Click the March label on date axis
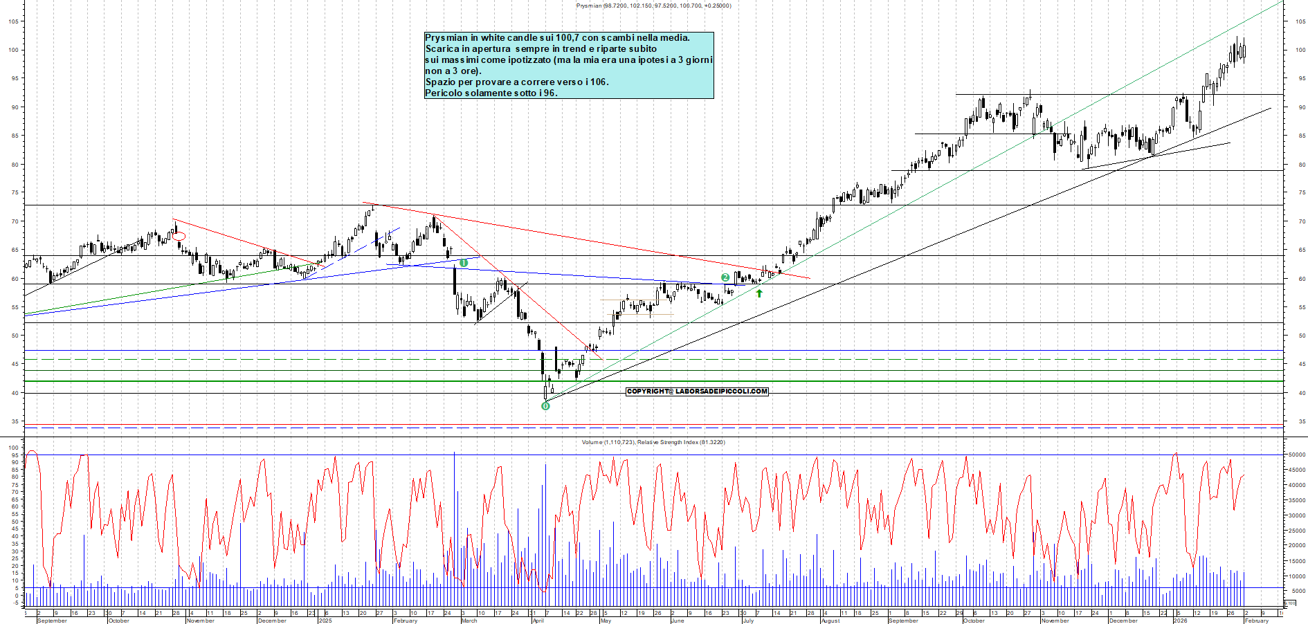1308x624 pixels. tap(469, 621)
